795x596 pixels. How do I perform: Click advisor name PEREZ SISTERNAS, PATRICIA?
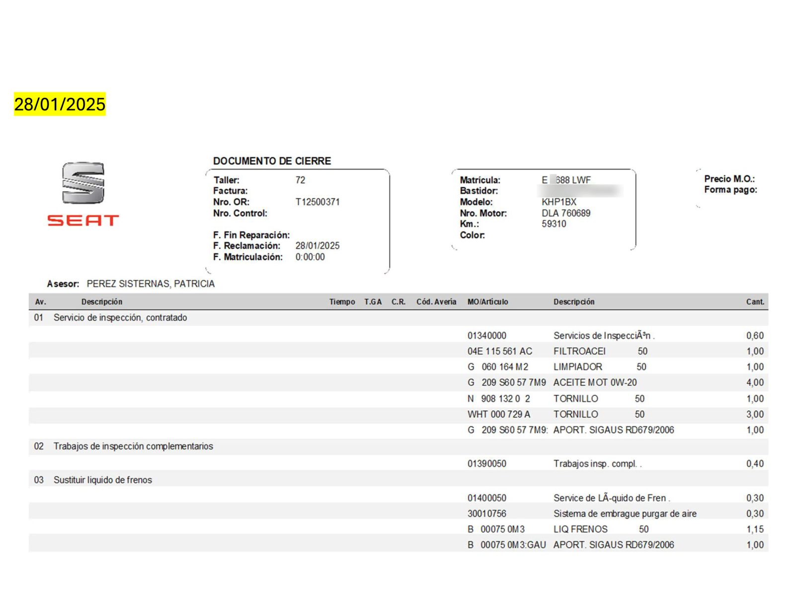click(151, 284)
